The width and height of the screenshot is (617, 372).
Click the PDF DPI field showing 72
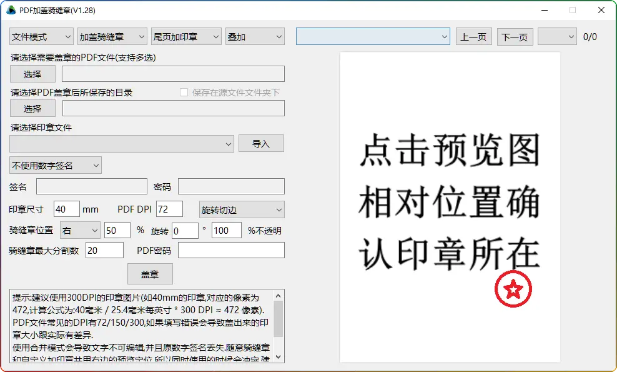170,209
